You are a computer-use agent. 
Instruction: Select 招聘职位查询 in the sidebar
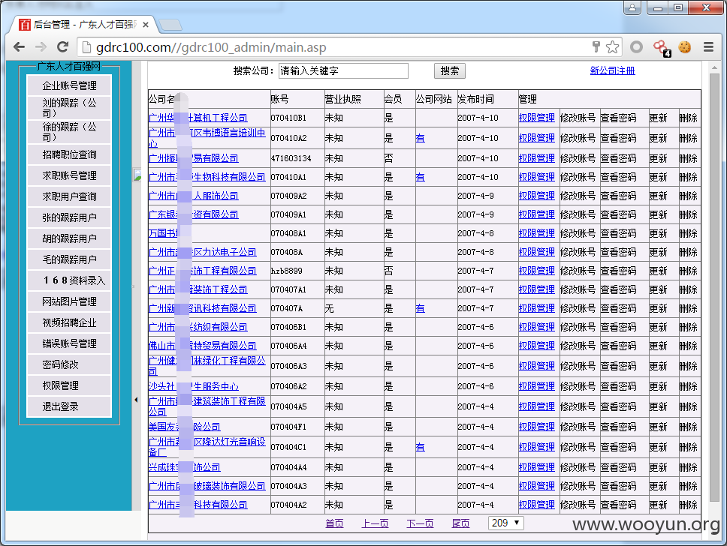click(x=69, y=154)
